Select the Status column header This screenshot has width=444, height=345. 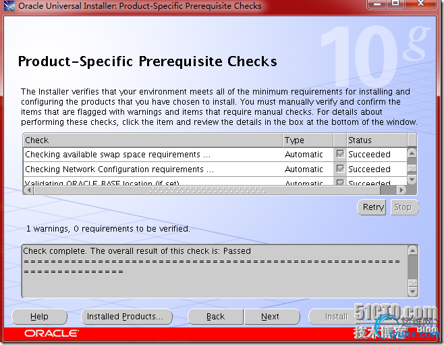377,140
